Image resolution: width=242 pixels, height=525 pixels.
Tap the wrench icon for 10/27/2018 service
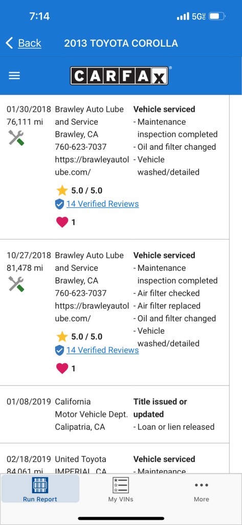pyautogui.click(x=16, y=284)
